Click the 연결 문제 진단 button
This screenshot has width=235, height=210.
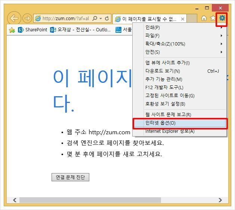click(x=70, y=177)
